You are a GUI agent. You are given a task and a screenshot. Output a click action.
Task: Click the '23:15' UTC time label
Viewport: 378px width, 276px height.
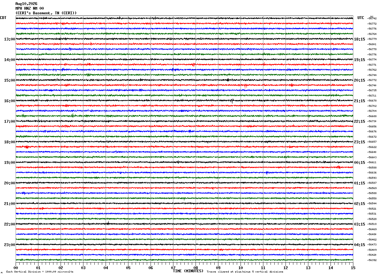tap(360, 142)
